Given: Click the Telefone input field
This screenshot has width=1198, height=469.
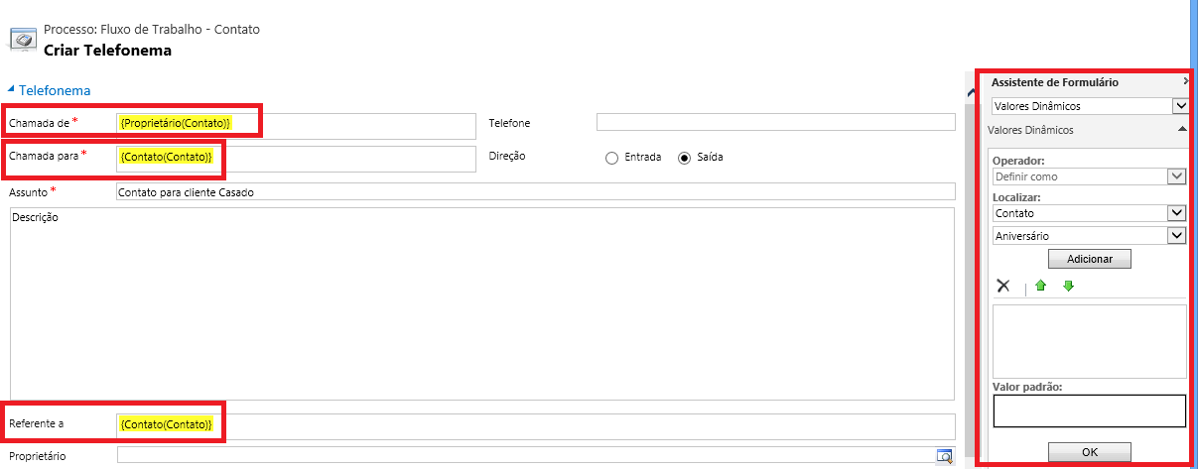Looking at the screenshot, I should [775, 122].
